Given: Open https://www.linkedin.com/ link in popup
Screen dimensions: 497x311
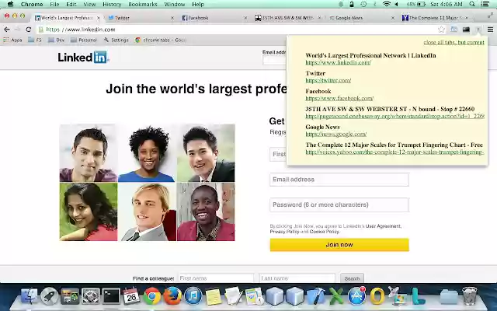Looking at the screenshot, I should (x=338, y=62).
